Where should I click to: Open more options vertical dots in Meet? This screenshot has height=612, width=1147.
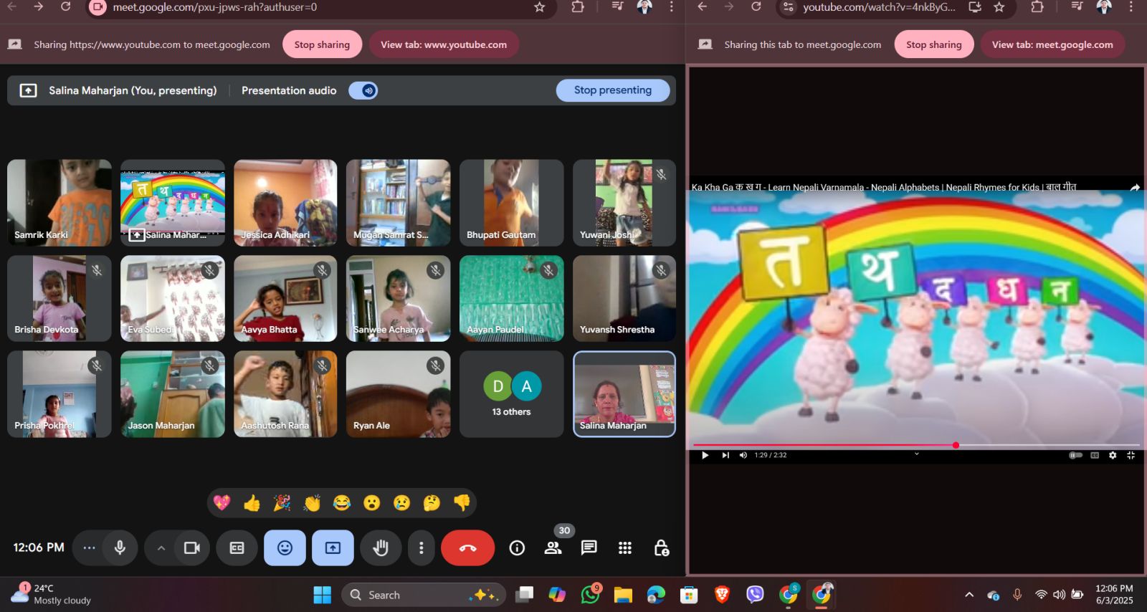click(x=421, y=548)
